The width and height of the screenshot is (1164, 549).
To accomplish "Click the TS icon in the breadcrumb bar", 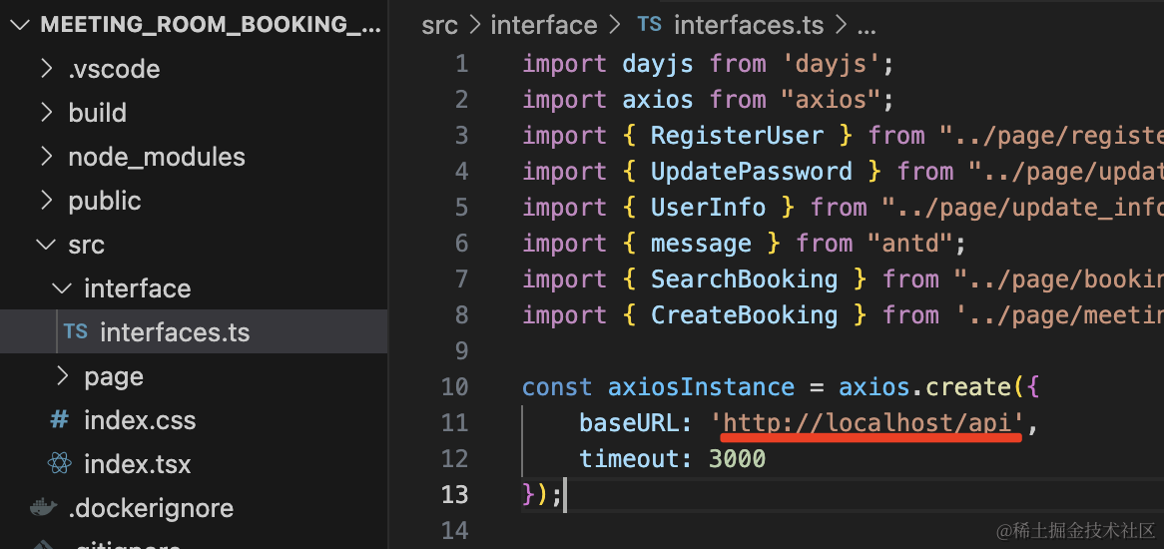I will [x=650, y=25].
